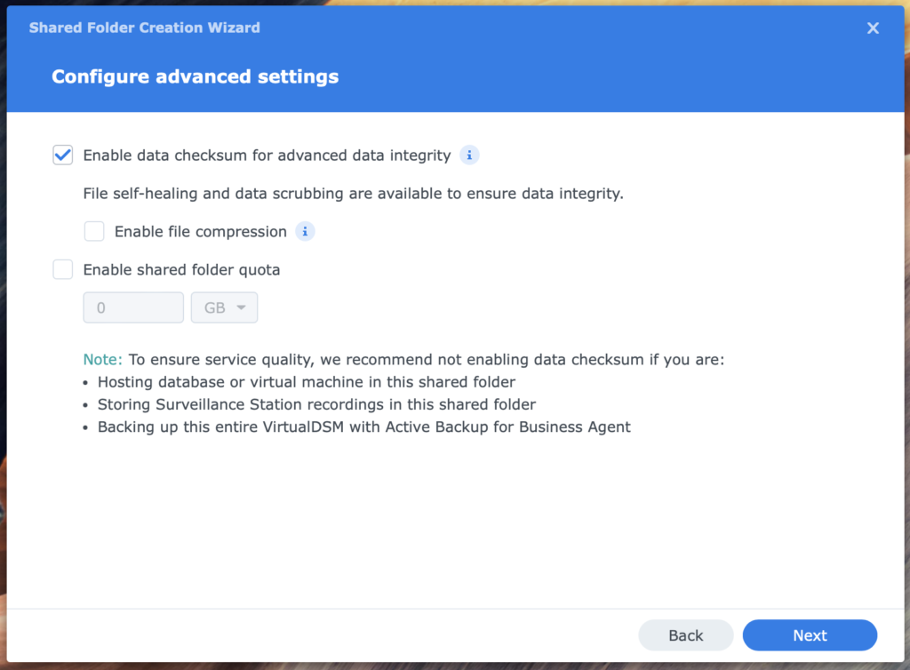The image size is (910, 670).
Task: Go back to the previous wizard step
Action: pos(685,635)
